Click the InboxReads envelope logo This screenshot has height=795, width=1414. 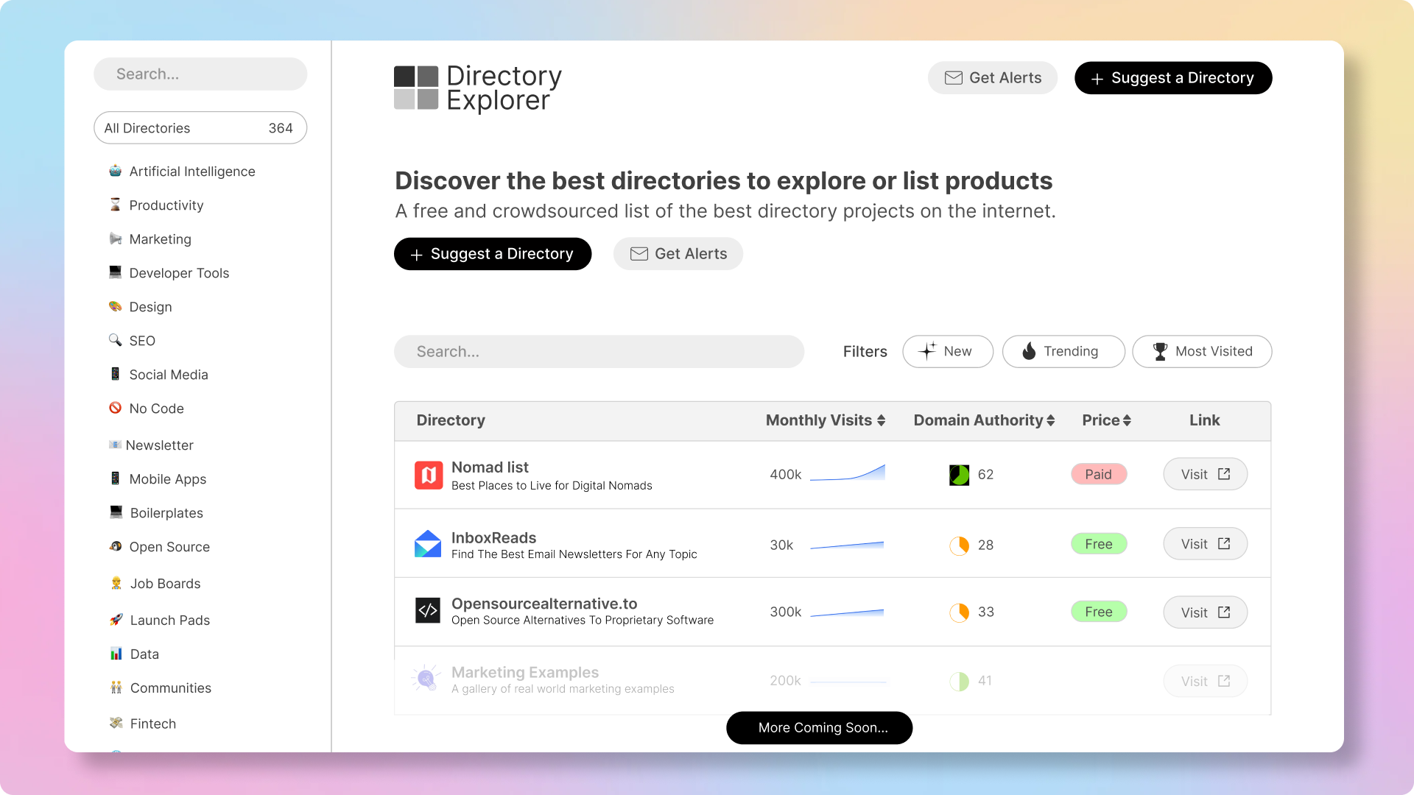tap(428, 544)
